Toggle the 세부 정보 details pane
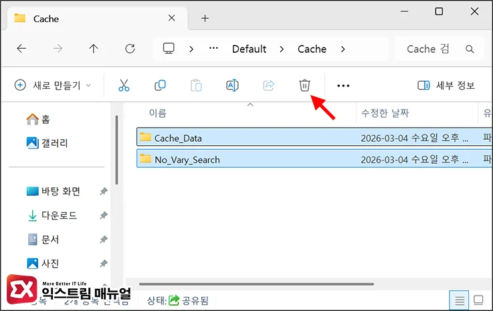This screenshot has height=311, width=493. click(x=446, y=85)
